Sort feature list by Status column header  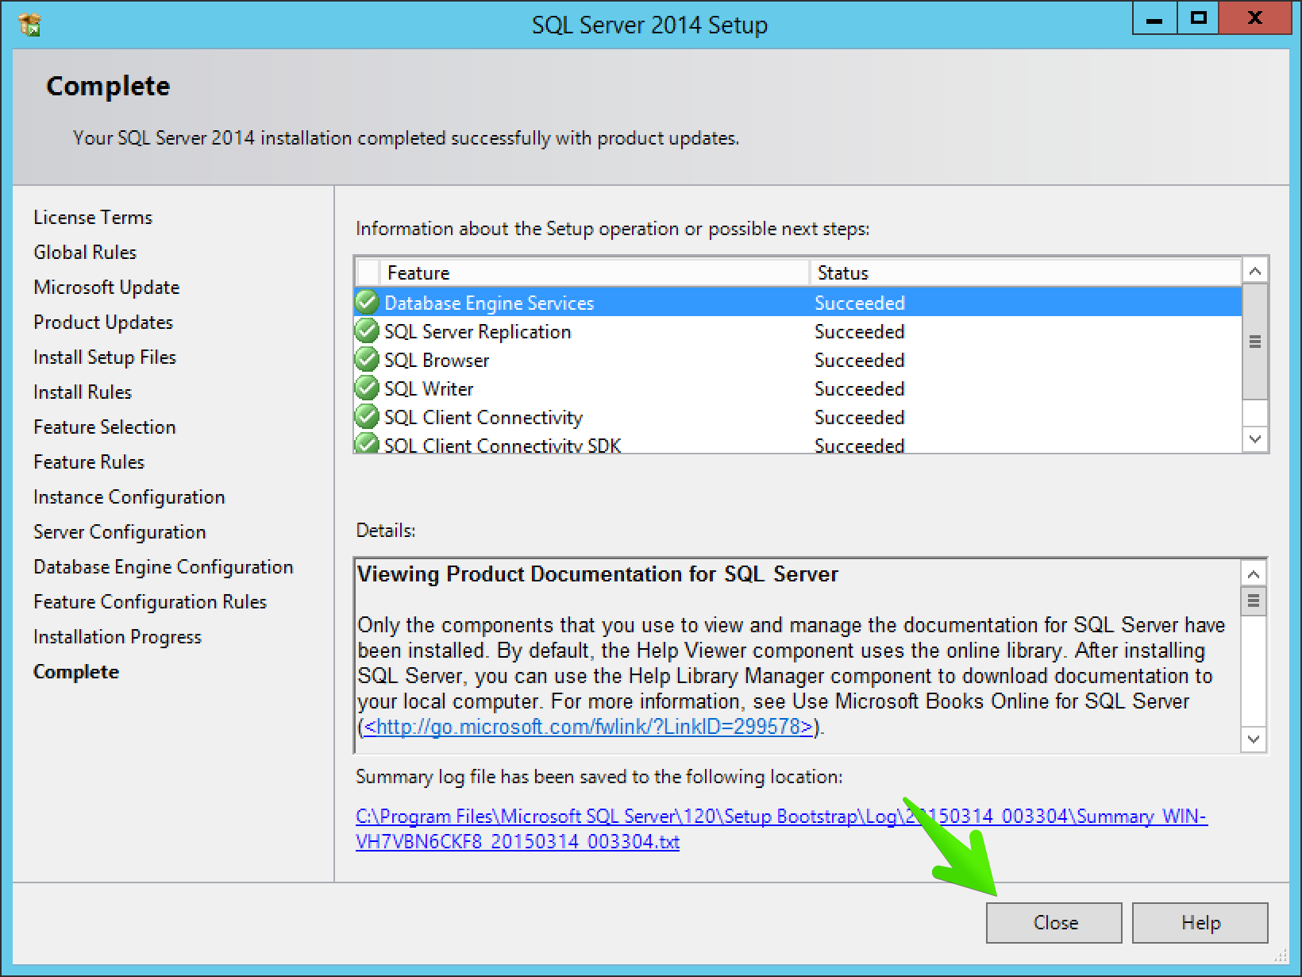tap(1025, 272)
